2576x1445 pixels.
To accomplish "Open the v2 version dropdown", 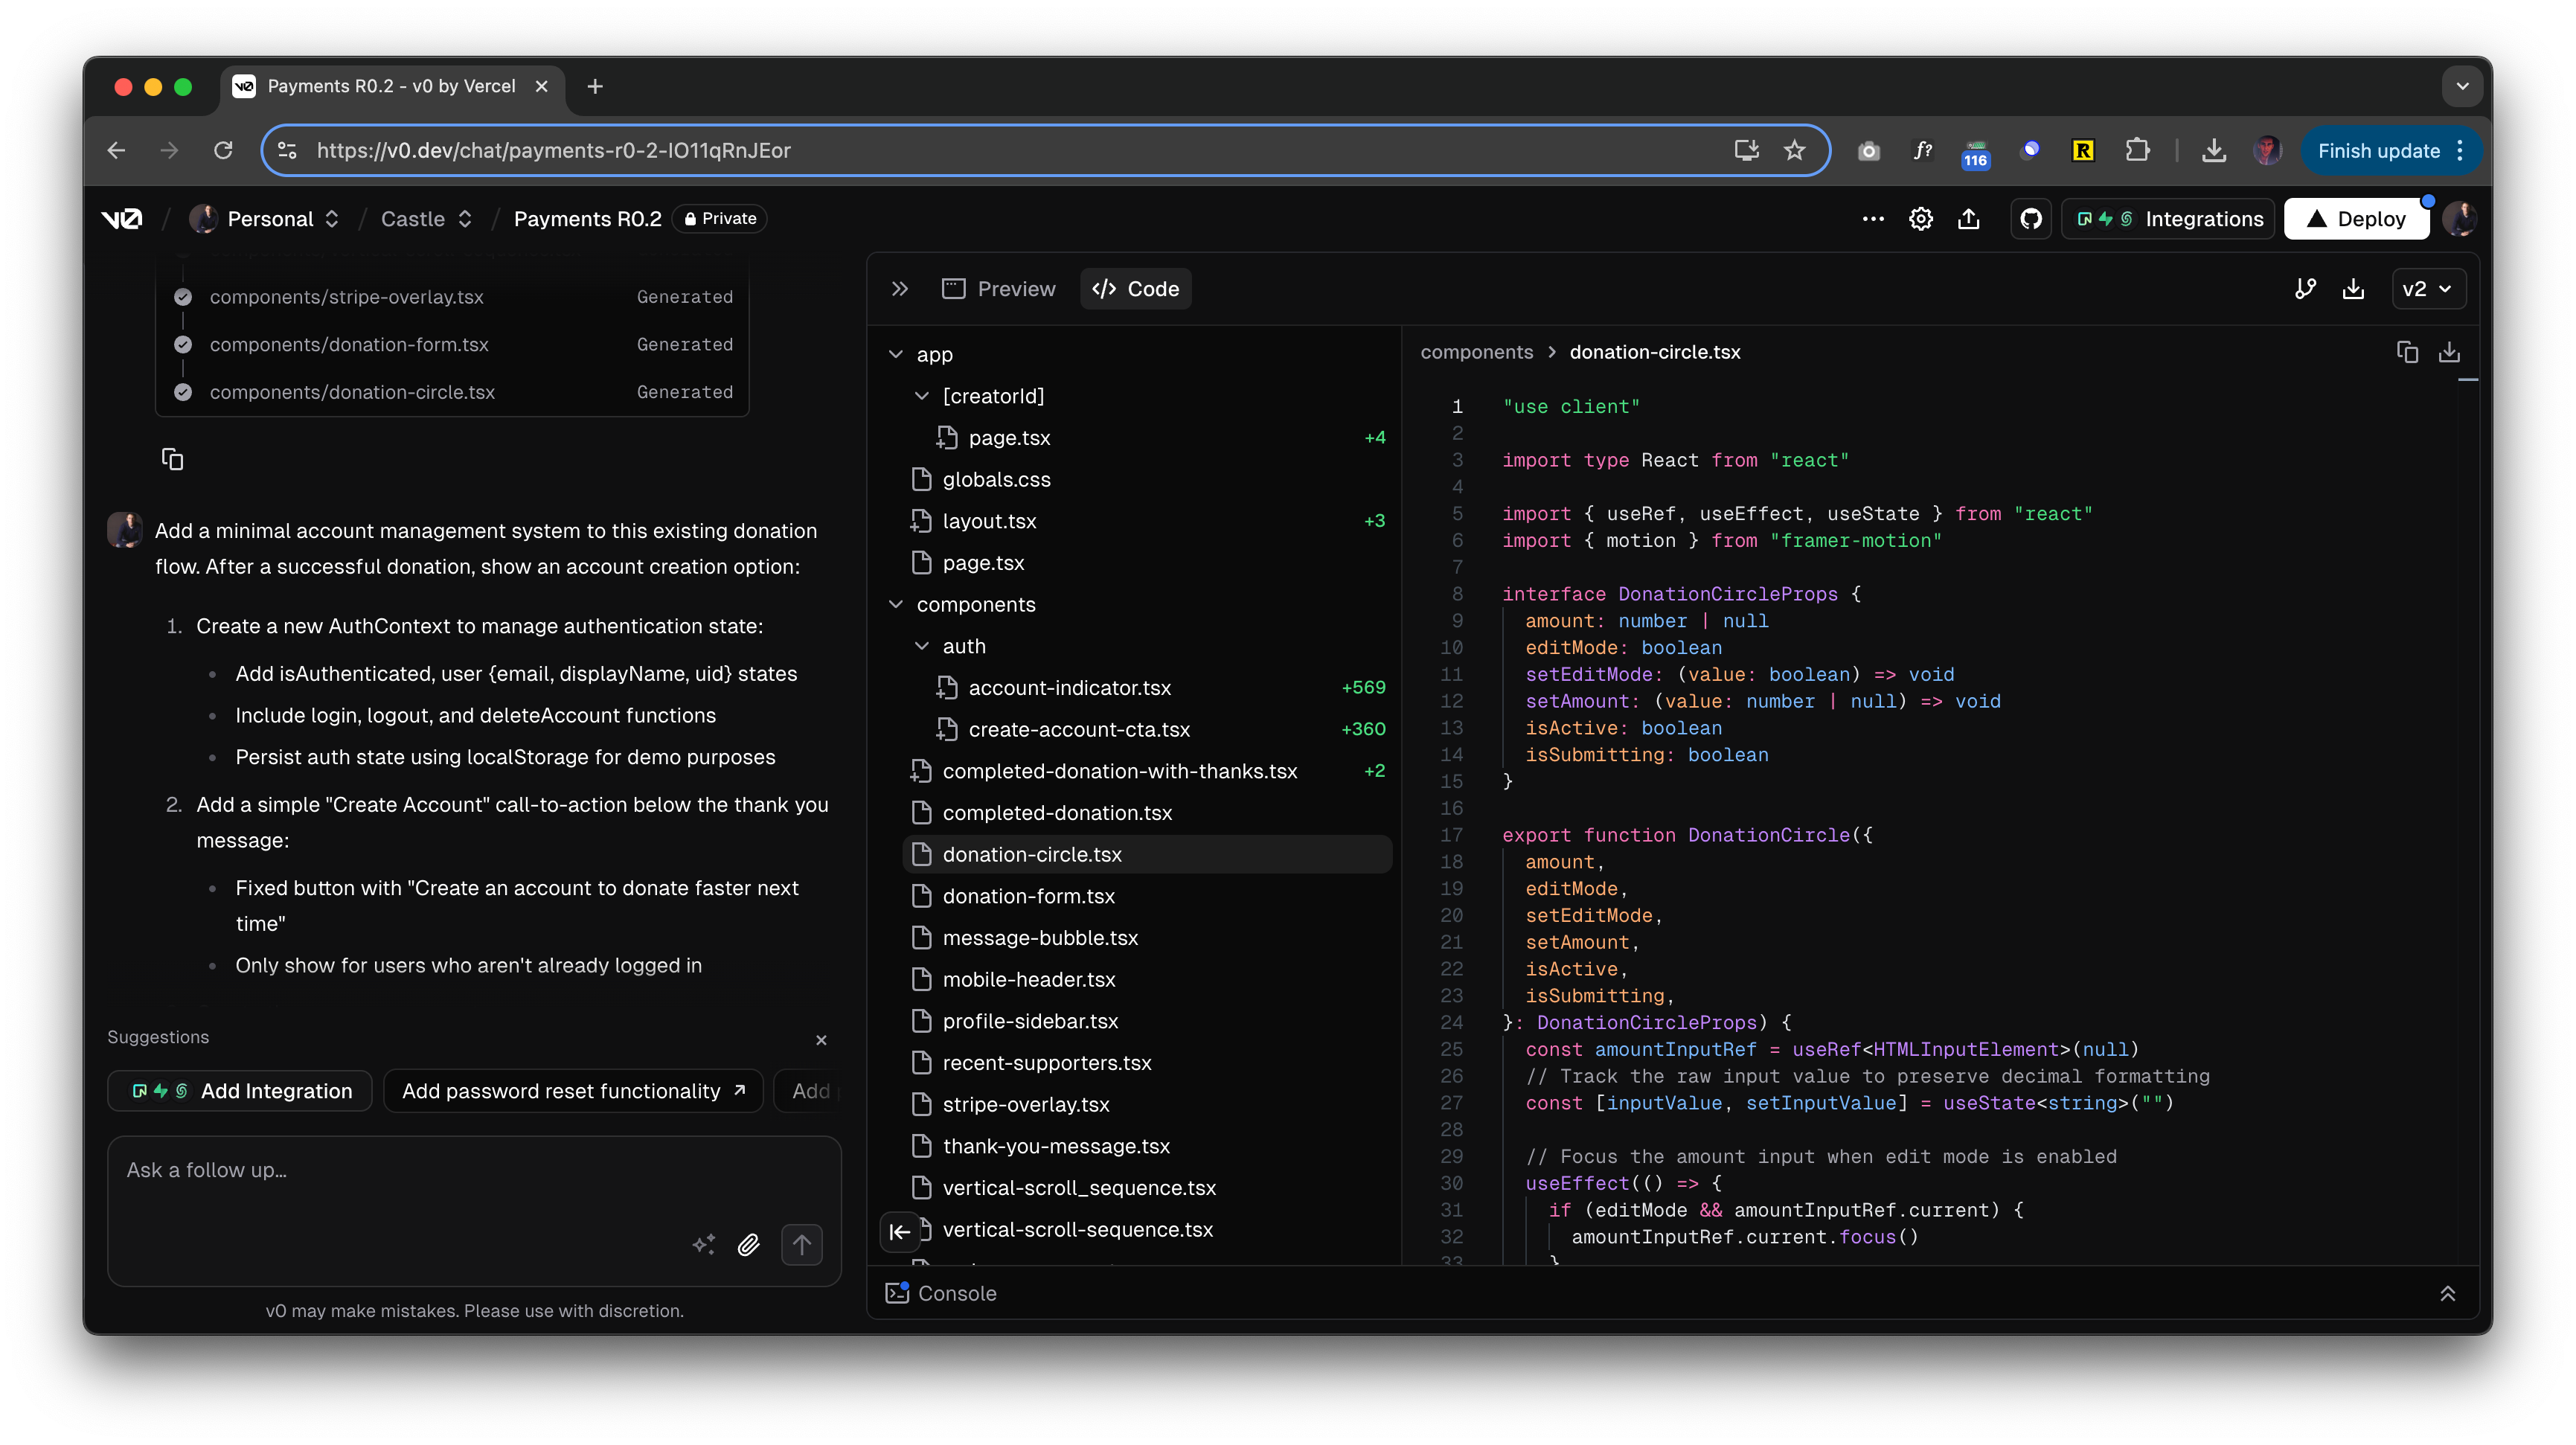I will click(x=2427, y=289).
